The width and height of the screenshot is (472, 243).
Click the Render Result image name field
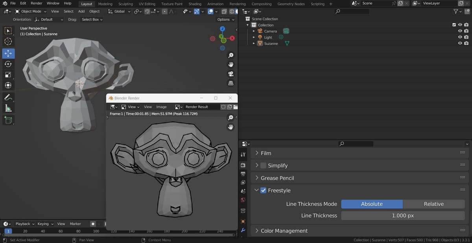click(x=202, y=107)
